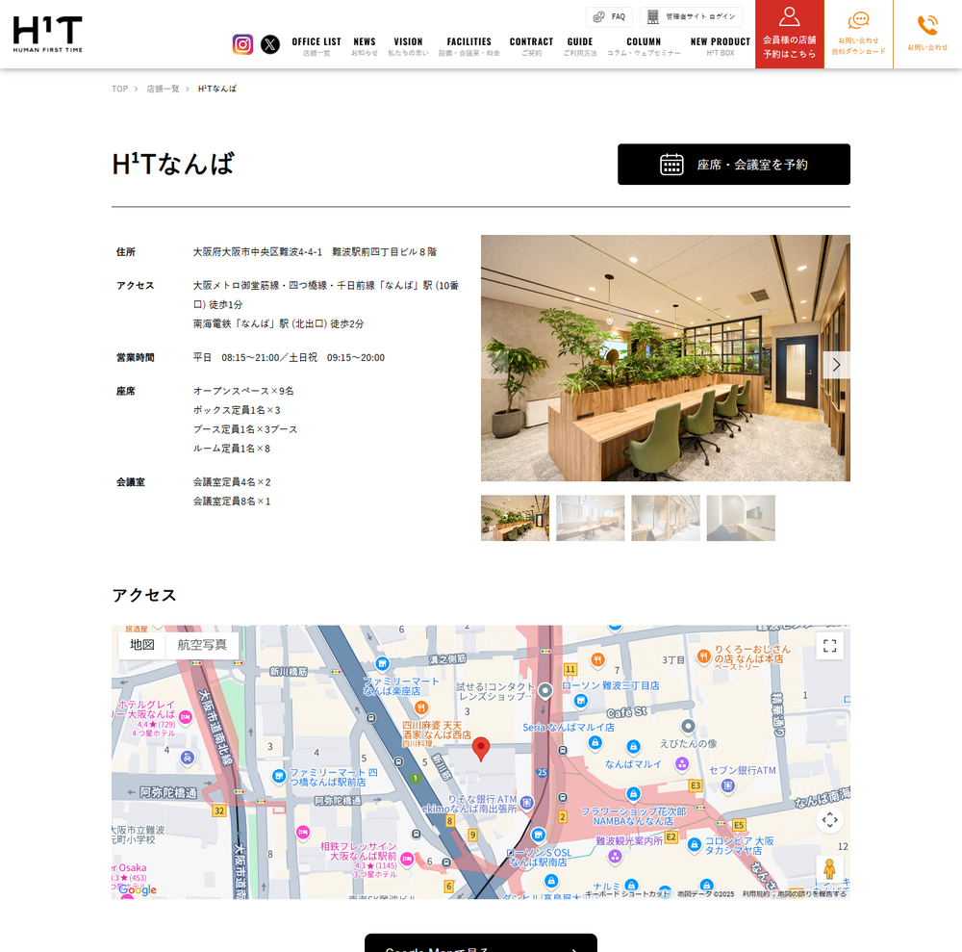Click the H1T Human First Time logo
The height and width of the screenshot is (952, 962).
[x=47, y=34]
